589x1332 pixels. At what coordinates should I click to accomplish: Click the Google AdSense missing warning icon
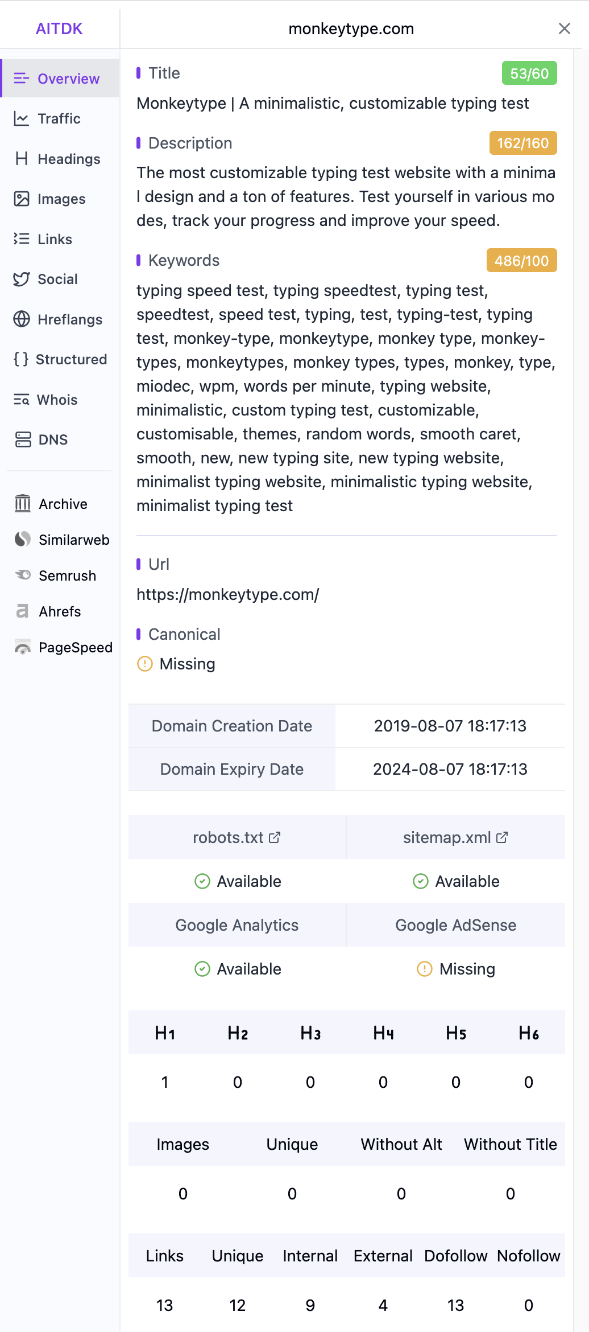(x=425, y=969)
